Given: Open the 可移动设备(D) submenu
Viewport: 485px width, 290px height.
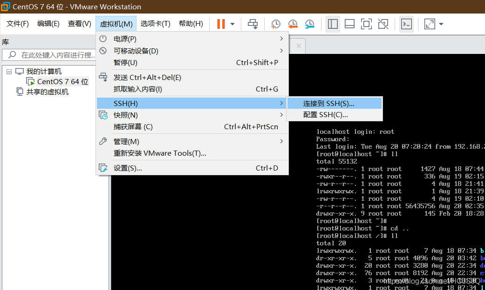Looking at the screenshot, I should tap(192, 51).
